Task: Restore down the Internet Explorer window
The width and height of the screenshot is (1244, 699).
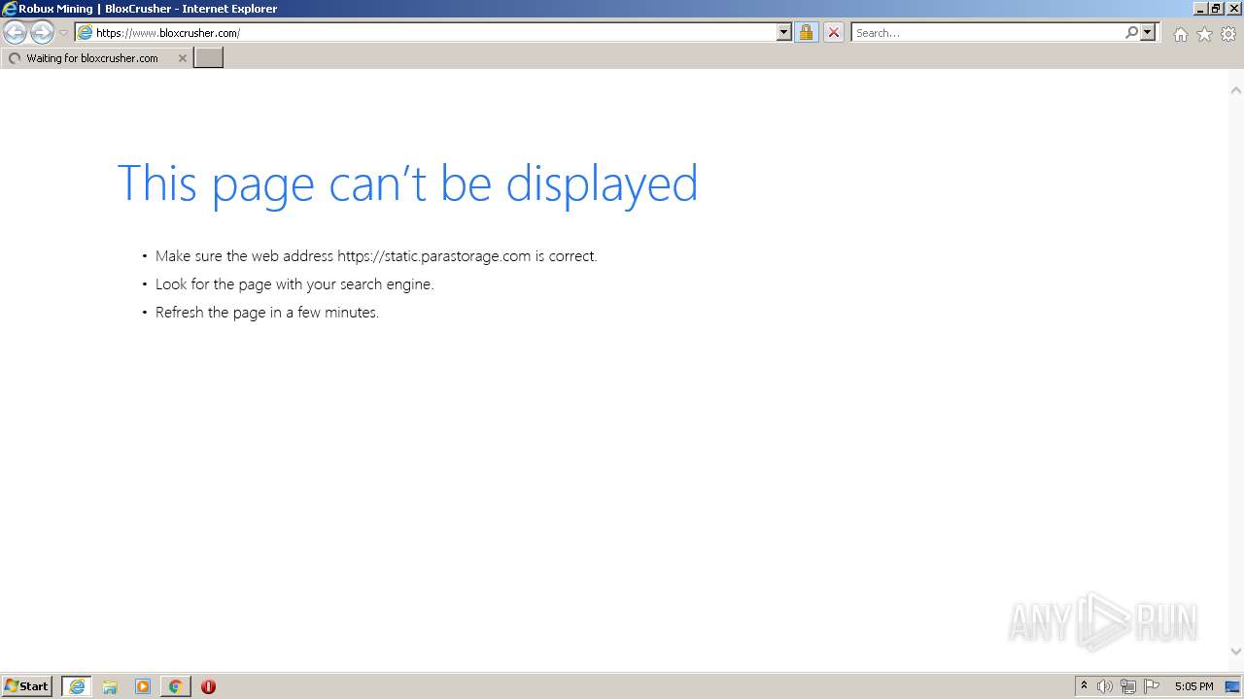Action: (1215, 9)
